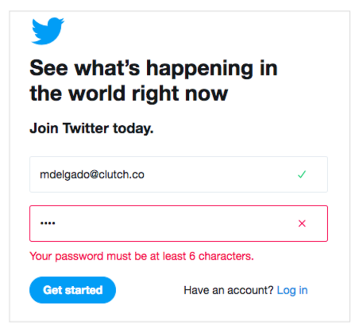Screen dimensions: 363x336
Task: Click the green checkmark in email field
Action: click(x=302, y=174)
